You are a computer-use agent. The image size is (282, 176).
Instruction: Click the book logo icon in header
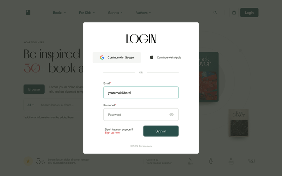[28, 13]
